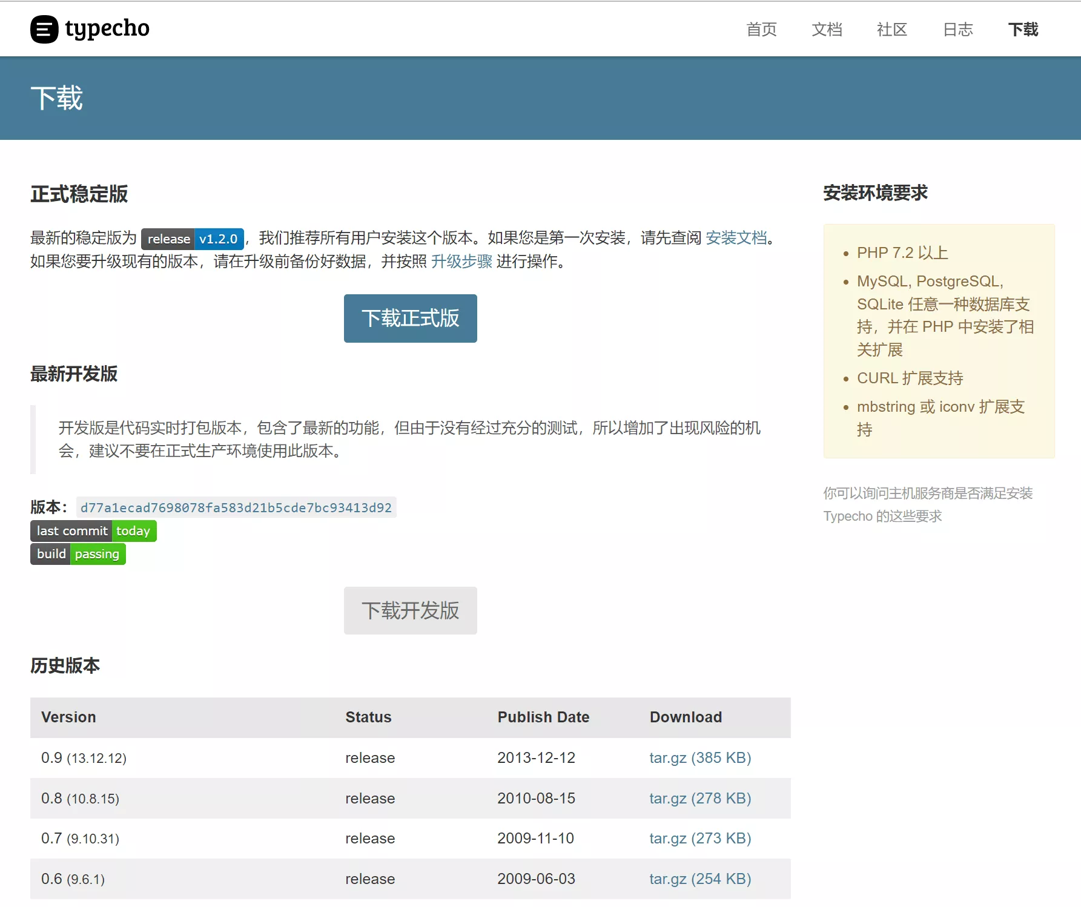1081x907 pixels.
Task: Click the date 2009-11-10
Action: click(535, 839)
